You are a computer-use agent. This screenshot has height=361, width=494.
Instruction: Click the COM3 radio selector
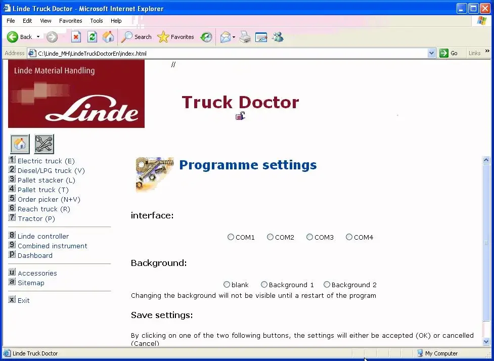point(309,237)
